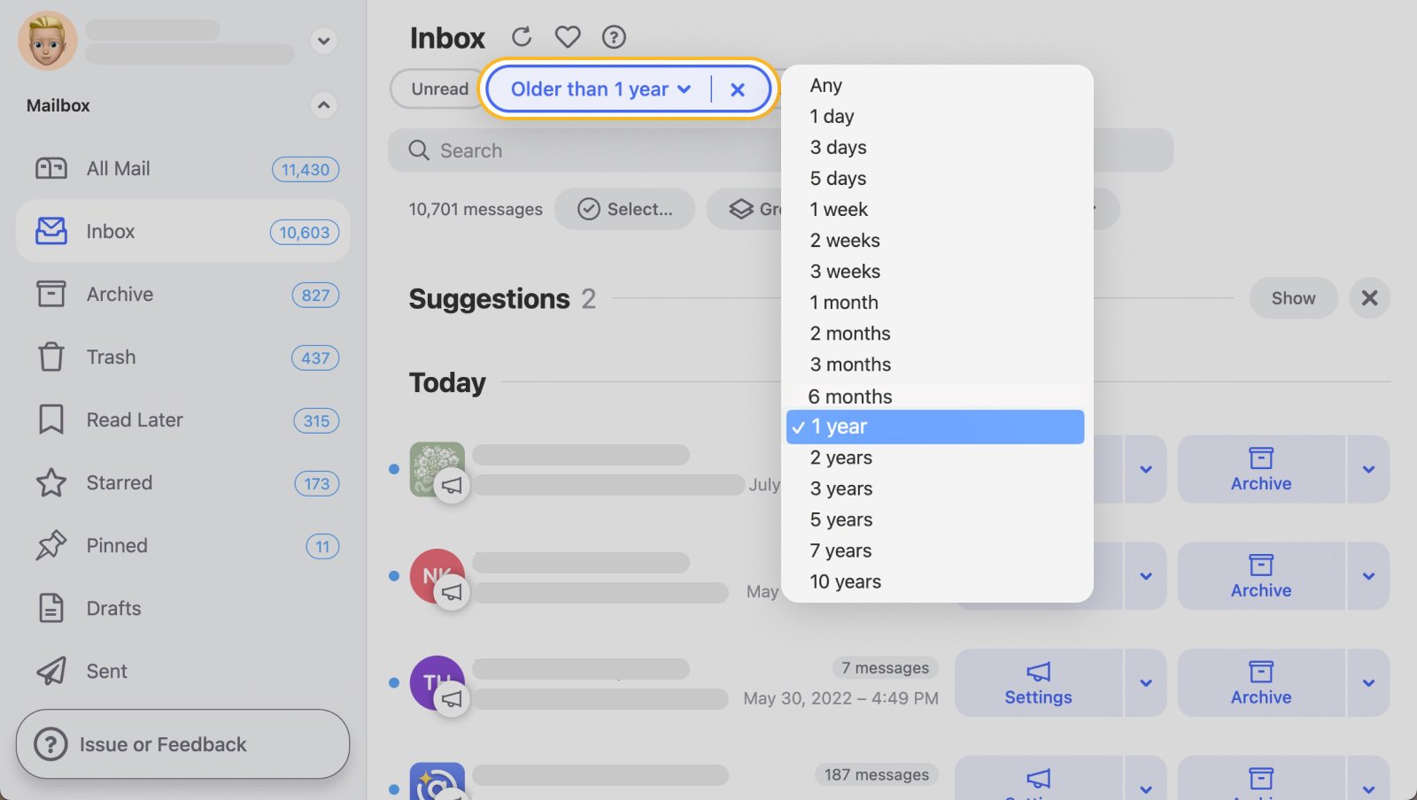Select the 6 months option in menu
This screenshot has width=1417, height=800.
pyautogui.click(x=849, y=396)
